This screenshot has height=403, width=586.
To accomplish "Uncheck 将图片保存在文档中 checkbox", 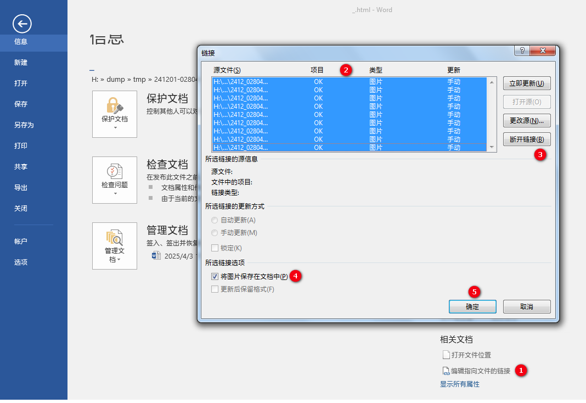I will click(215, 277).
